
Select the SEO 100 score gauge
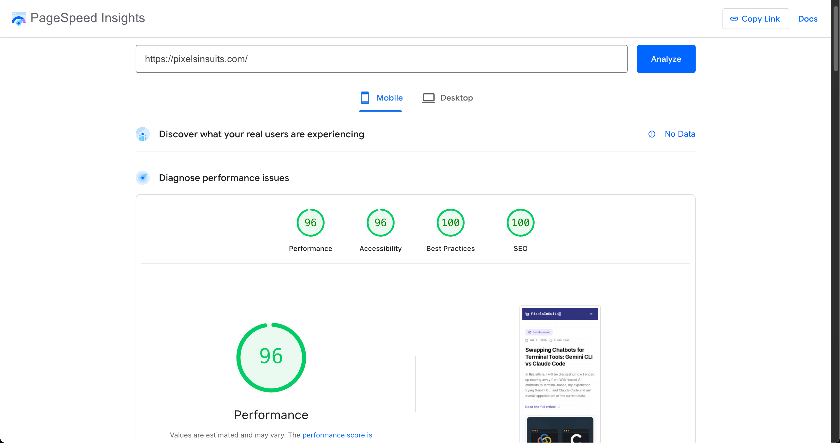pos(520,222)
